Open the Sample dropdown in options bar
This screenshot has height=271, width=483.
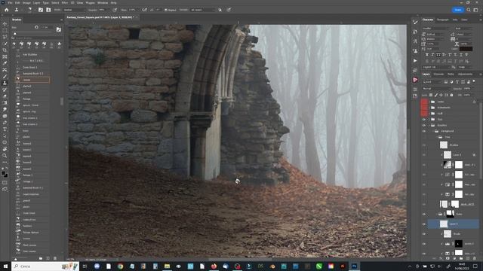tap(202, 10)
